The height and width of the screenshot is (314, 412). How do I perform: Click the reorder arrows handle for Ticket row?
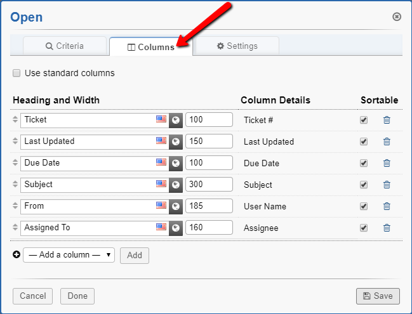point(15,120)
